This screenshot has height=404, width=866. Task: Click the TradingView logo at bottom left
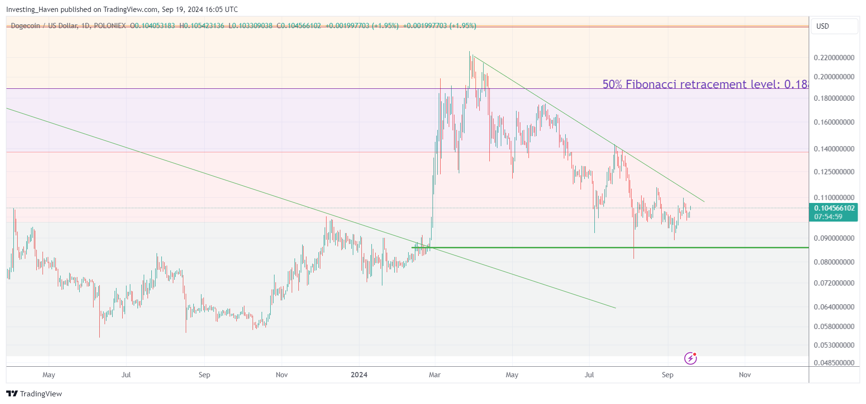pos(34,393)
